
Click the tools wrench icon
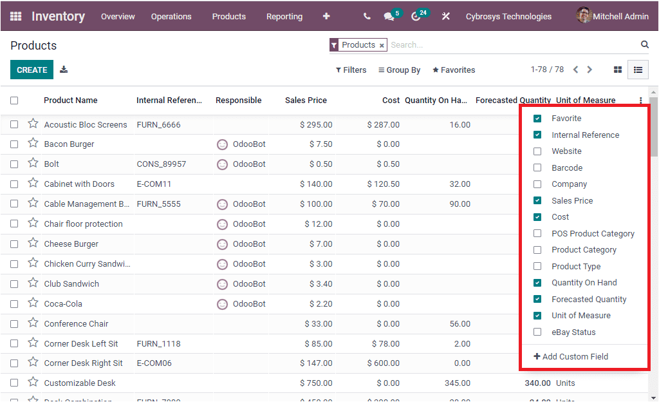point(446,16)
